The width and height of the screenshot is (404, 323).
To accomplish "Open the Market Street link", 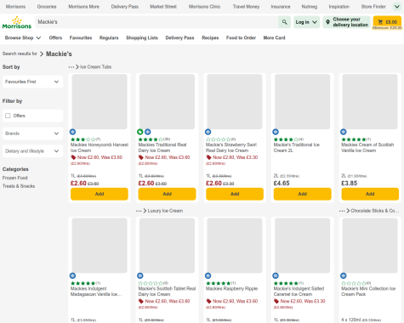I will [163, 7].
